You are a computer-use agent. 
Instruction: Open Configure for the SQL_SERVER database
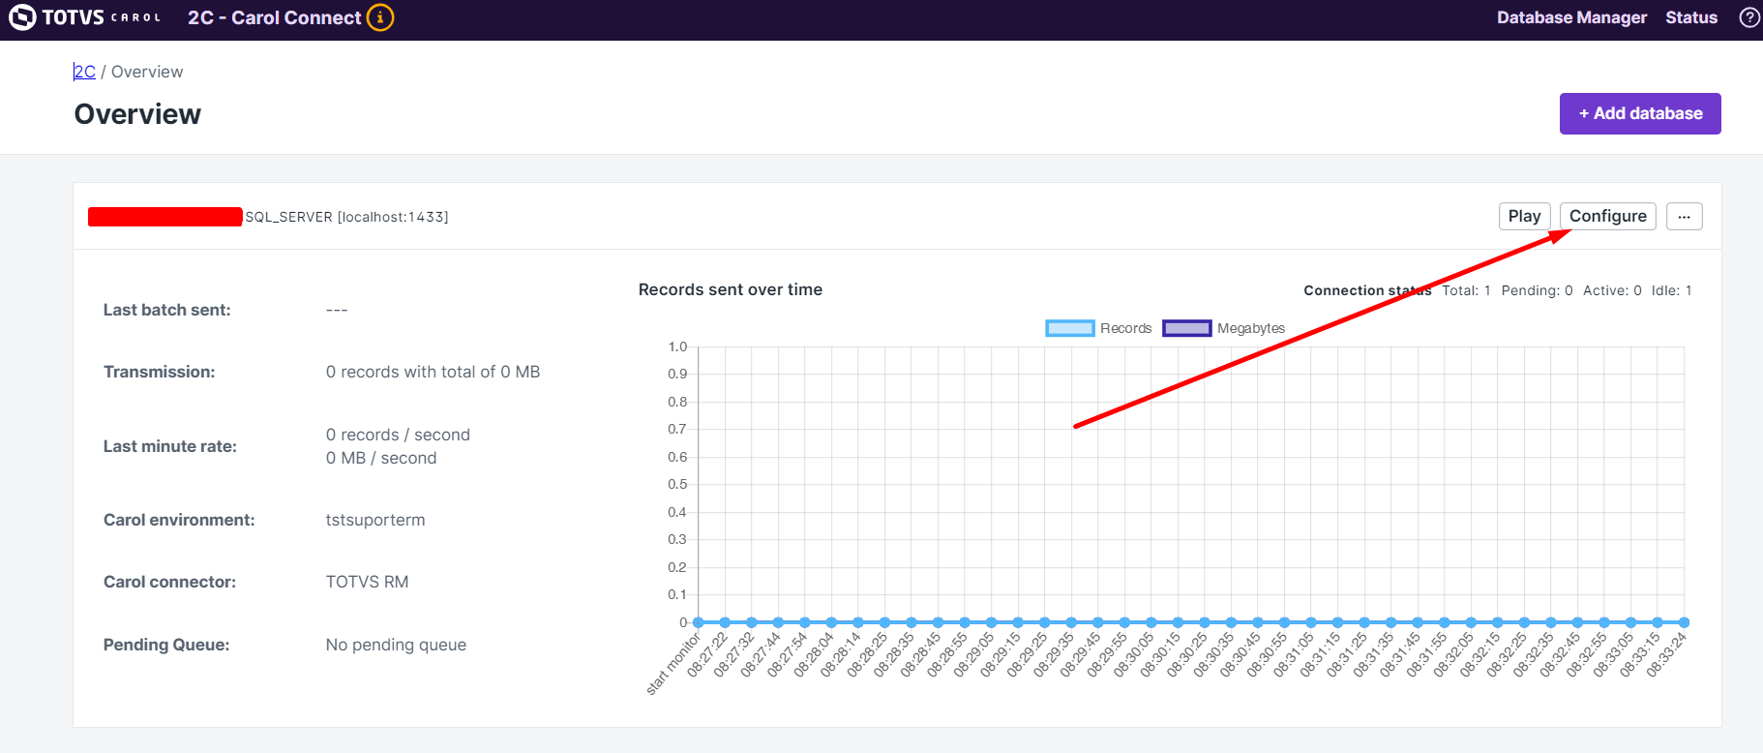(x=1607, y=216)
